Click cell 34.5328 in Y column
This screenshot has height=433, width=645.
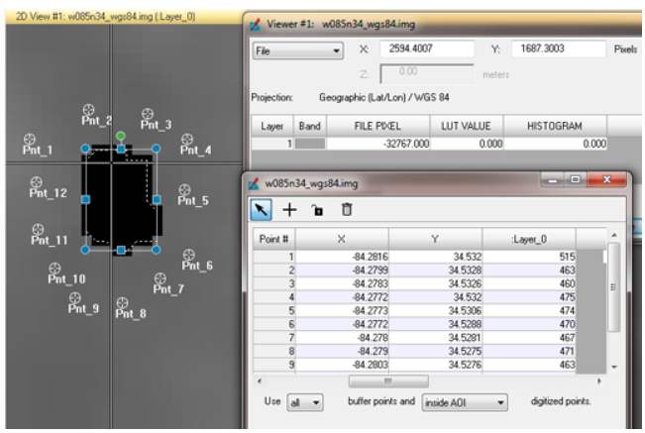point(435,271)
